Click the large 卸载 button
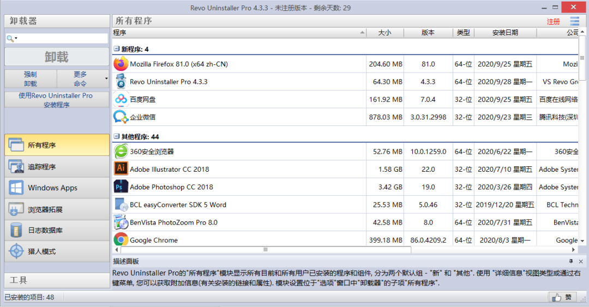Screen dimensions: 589x307 coord(57,57)
